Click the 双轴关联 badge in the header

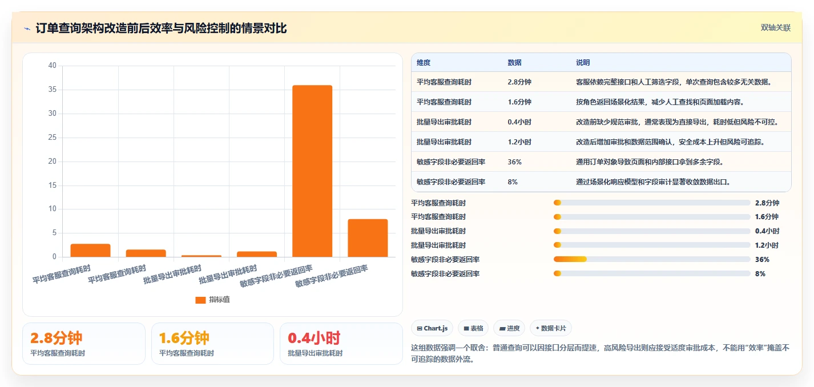coord(775,28)
